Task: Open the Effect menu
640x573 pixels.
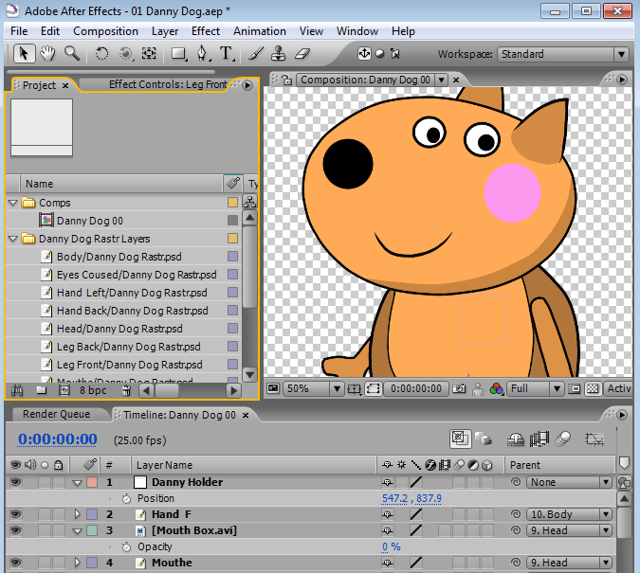Action: pos(206,31)
